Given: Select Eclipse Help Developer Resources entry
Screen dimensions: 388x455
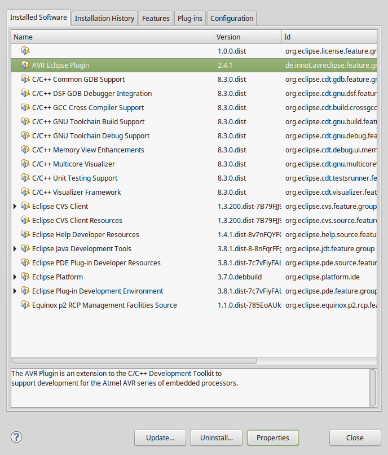Looking at the screenshot, I should point(194,234).
